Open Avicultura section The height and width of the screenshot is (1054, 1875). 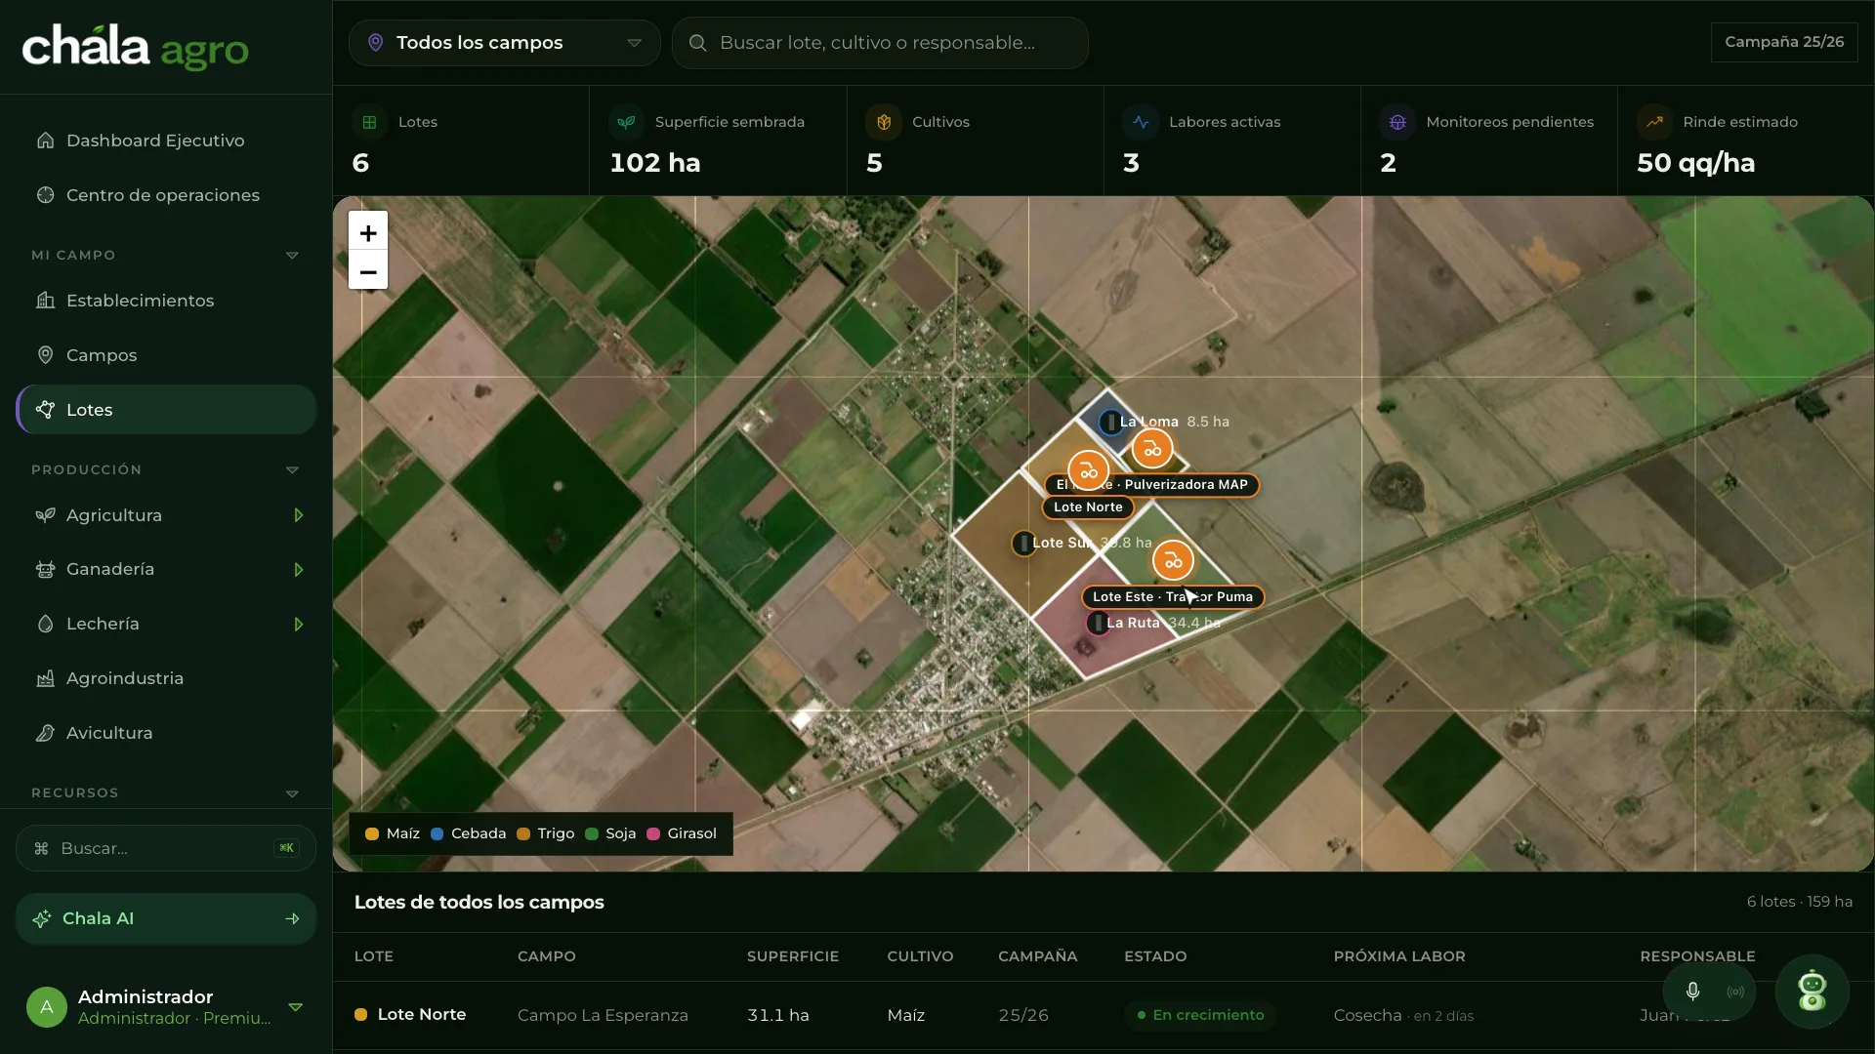pyautogui.click(x=166, y=733)
